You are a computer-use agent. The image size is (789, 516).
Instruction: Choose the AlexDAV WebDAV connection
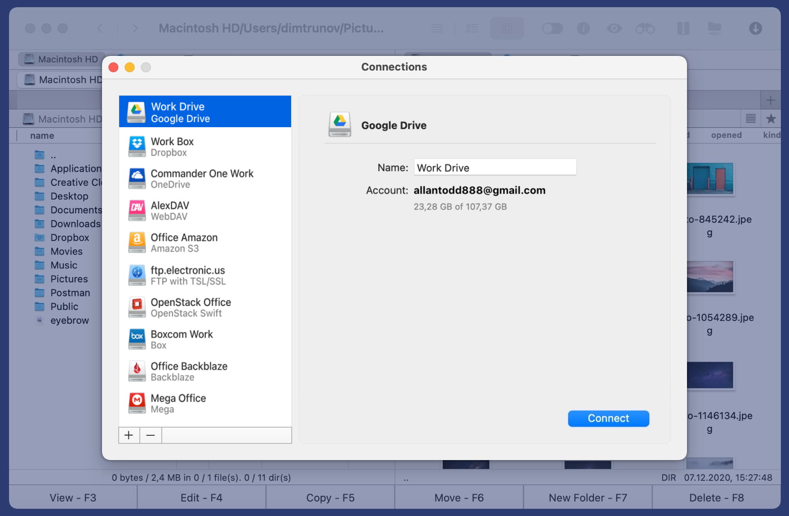pyautogui.click(x=204, y=211)
